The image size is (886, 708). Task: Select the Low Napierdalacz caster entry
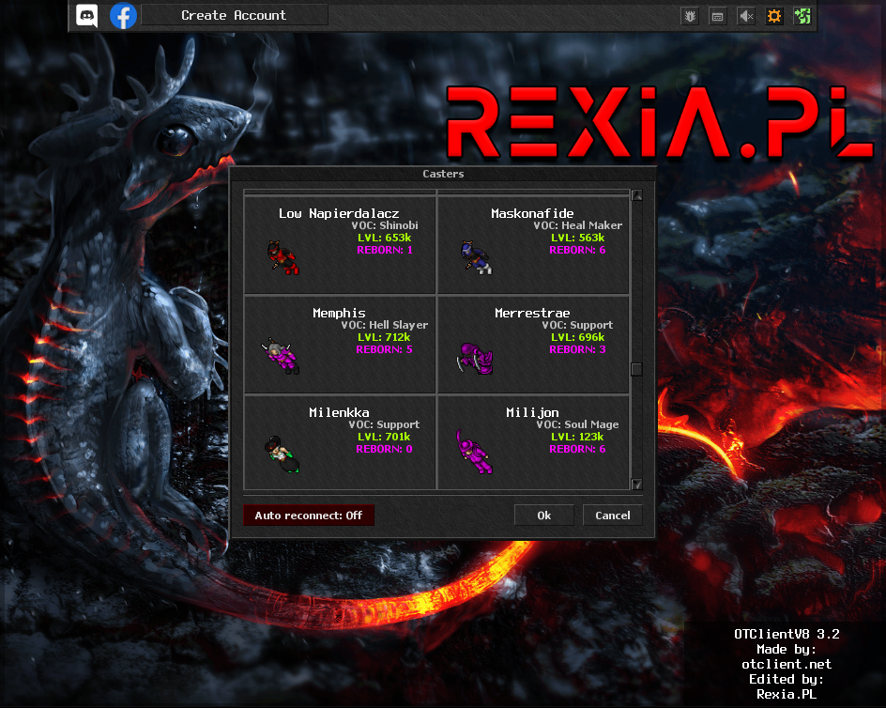pos(340,245)
